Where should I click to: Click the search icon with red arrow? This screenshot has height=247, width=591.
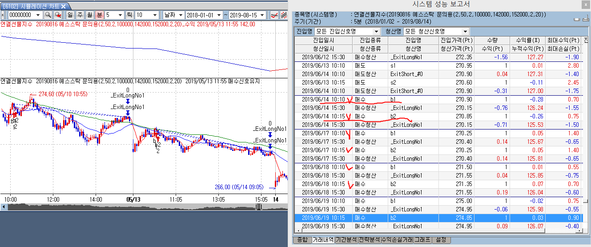[x=58, y=15]
